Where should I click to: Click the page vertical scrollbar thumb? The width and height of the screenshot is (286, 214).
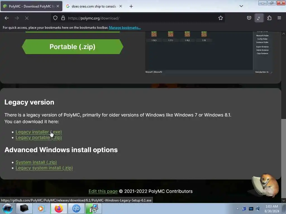point(283,158)
